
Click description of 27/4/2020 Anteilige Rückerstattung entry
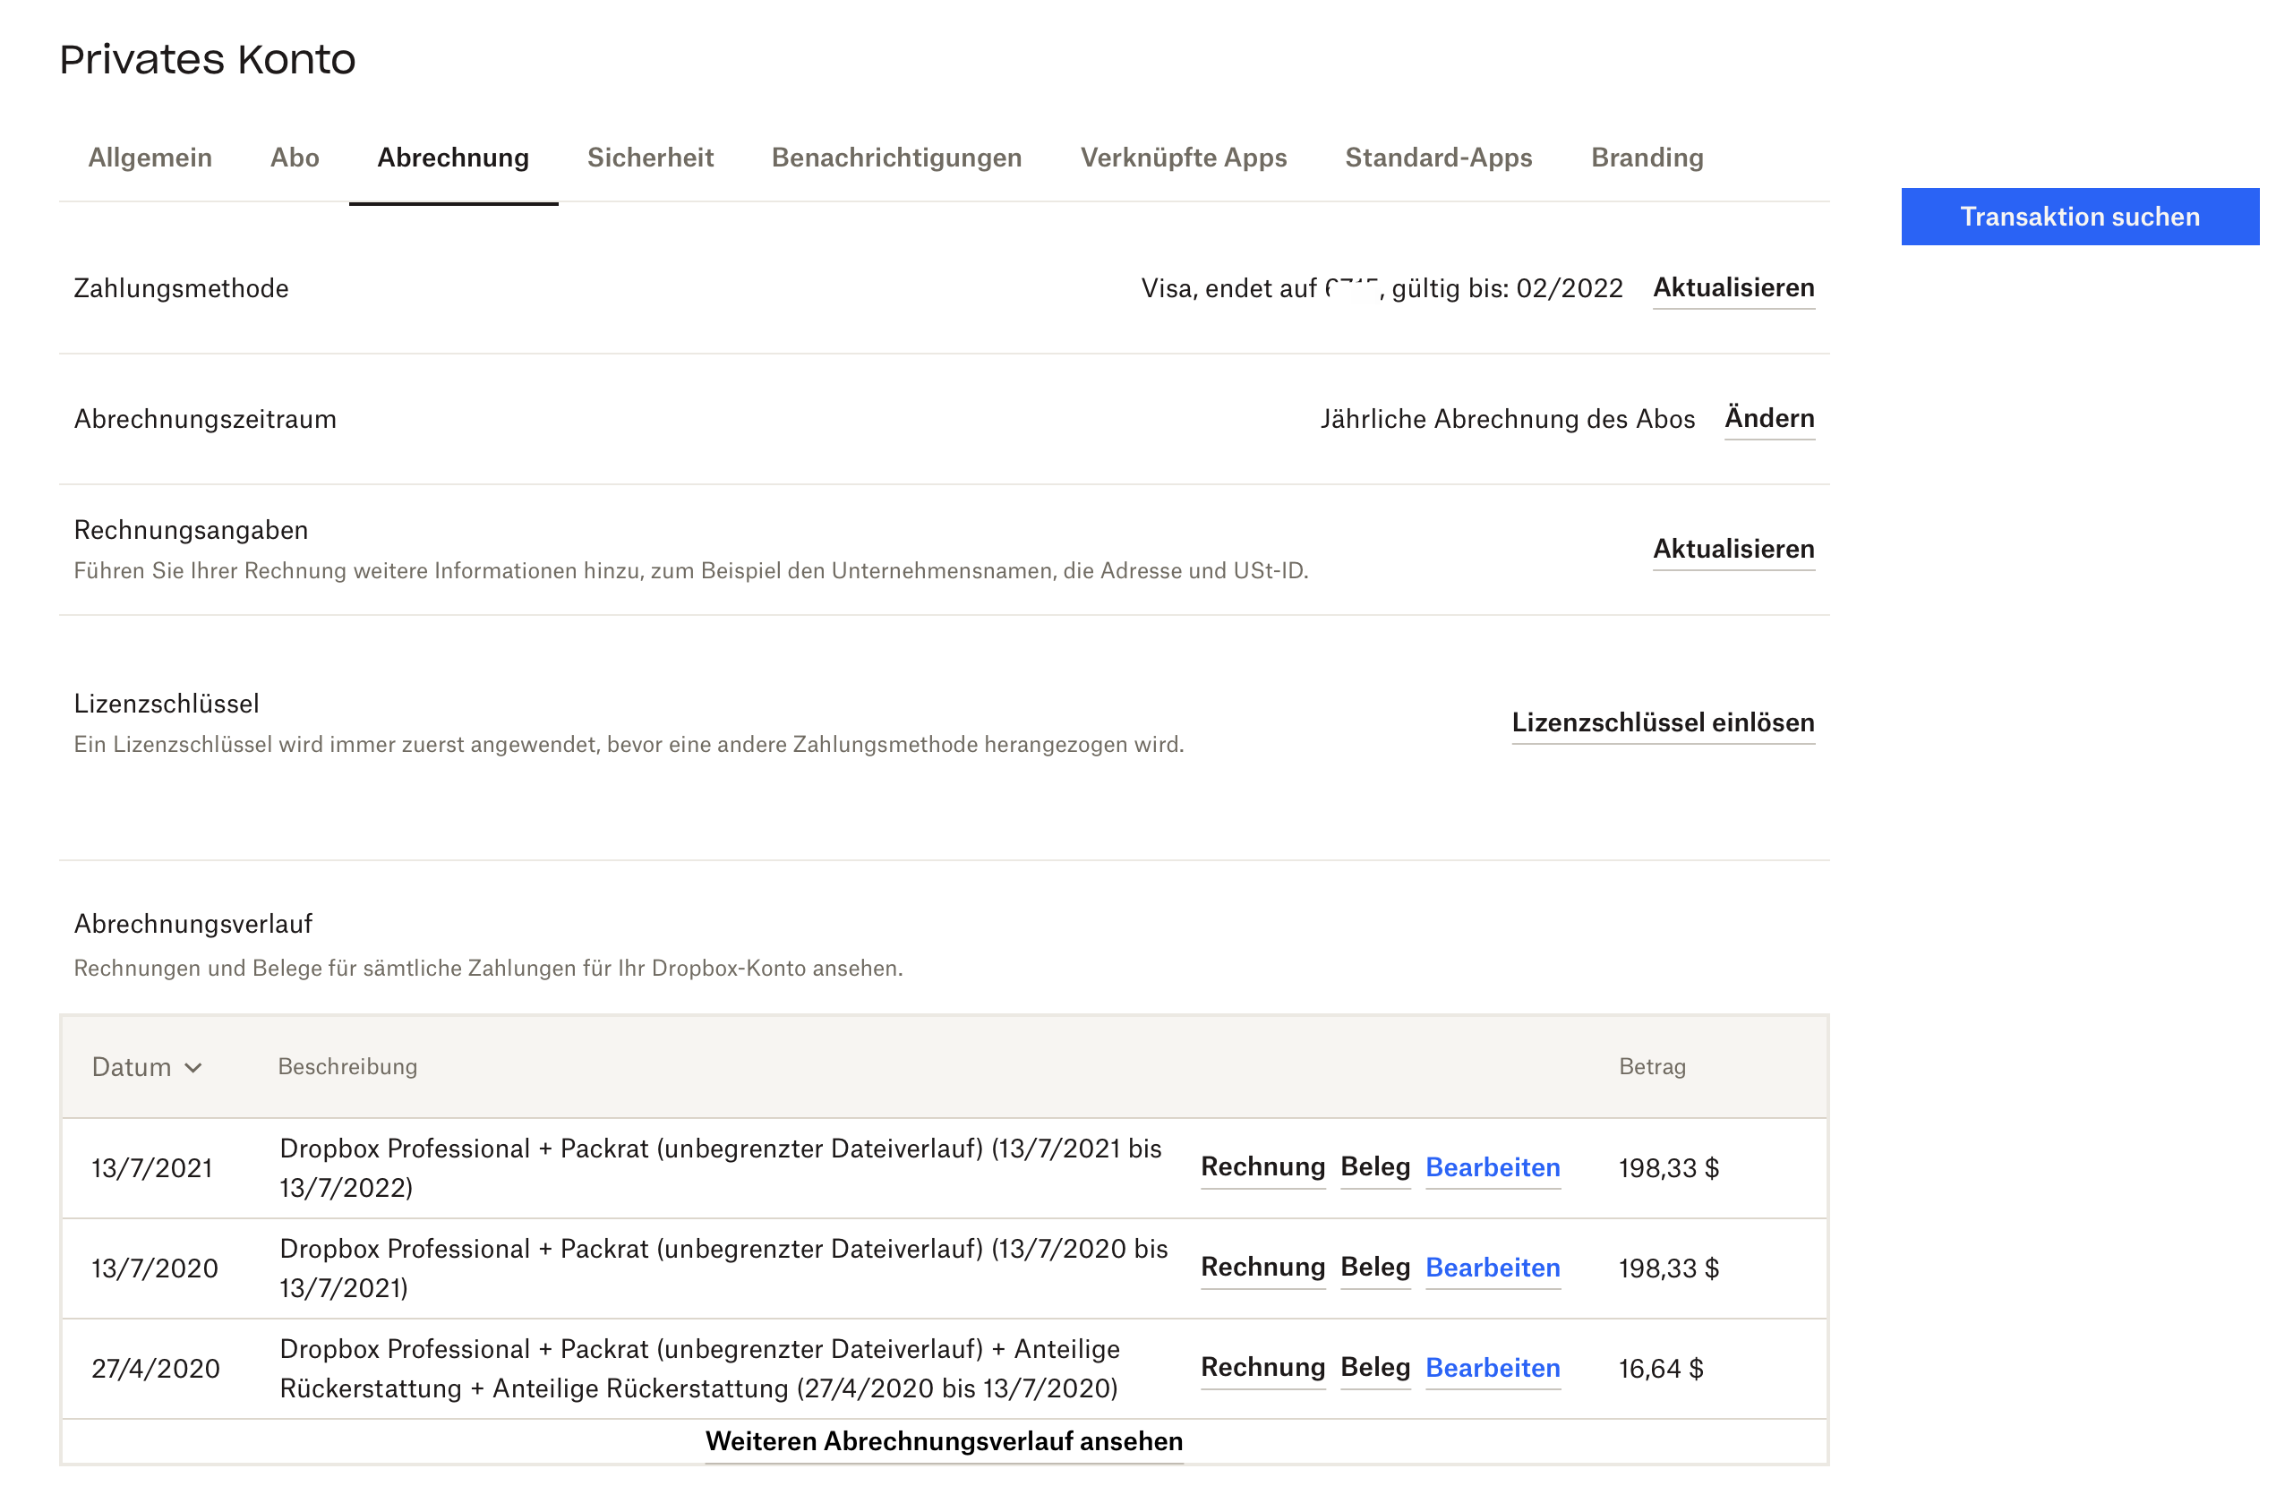coord(700,1370)
